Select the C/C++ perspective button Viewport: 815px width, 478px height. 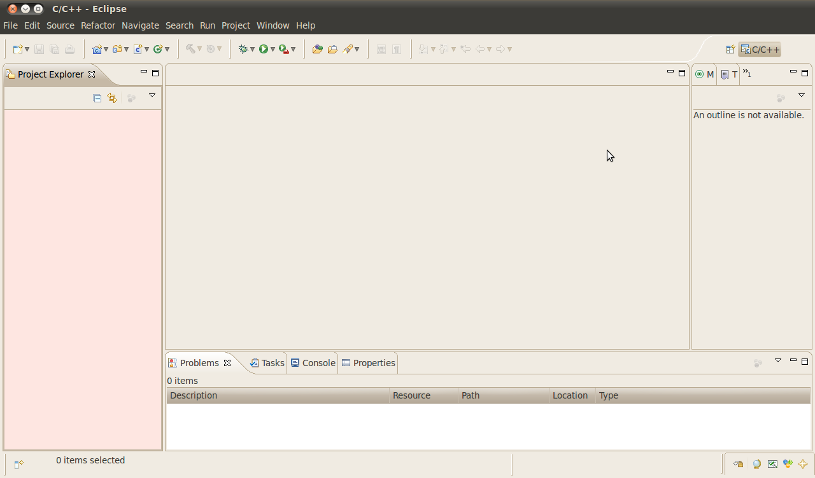click(760, 50)
